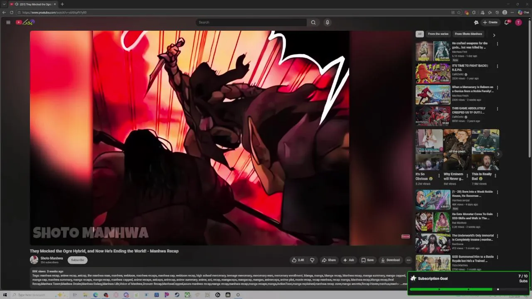532x299 pixels.
Task: Mute tab via speaker icon on tab
Action: (x=16, y=4)
